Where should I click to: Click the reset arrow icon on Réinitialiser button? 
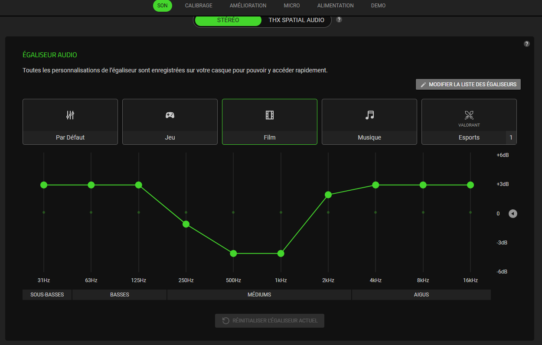point(226,321)
